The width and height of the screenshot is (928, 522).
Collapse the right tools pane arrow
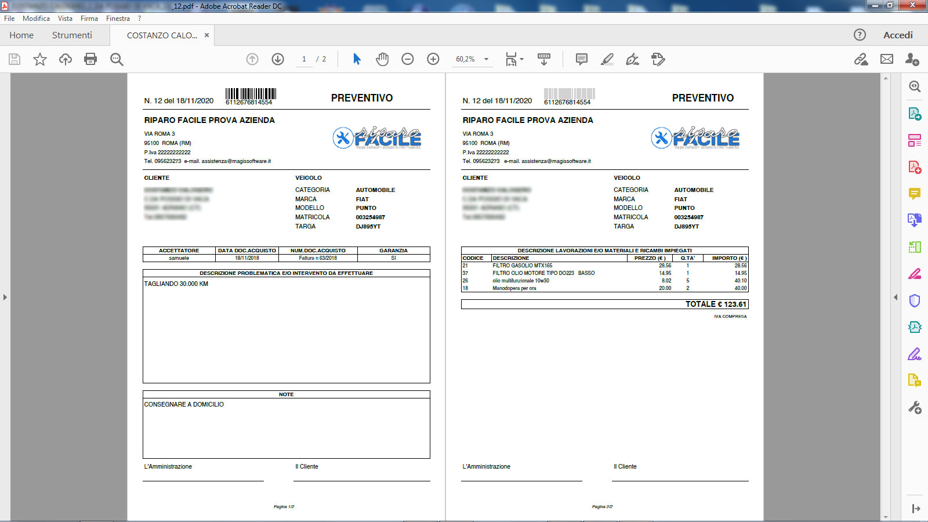(896, 297)
